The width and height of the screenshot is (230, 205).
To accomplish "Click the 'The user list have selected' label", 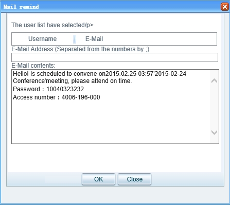I will tap(52, 25).
